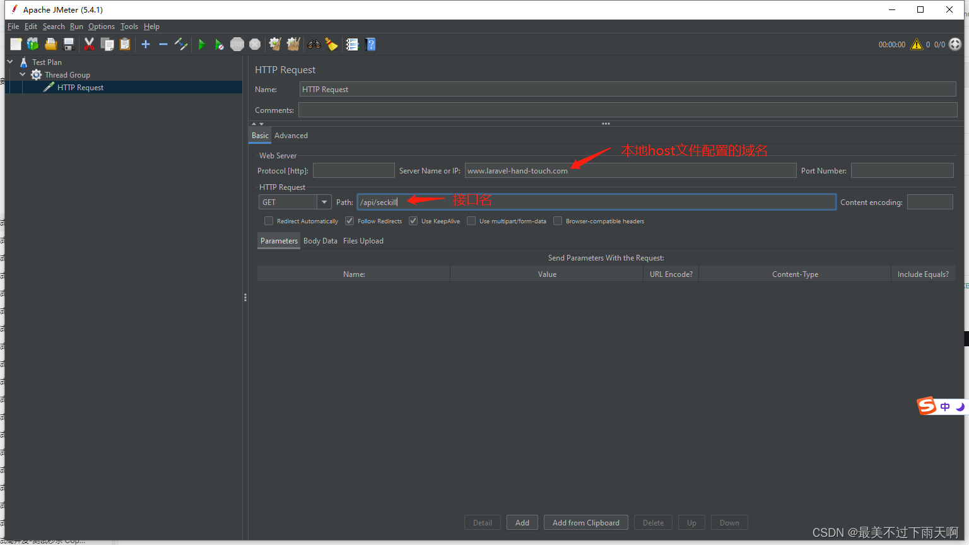Click the Reset Search broom icon
Screen dimensions: 969x545
(331, 44)
